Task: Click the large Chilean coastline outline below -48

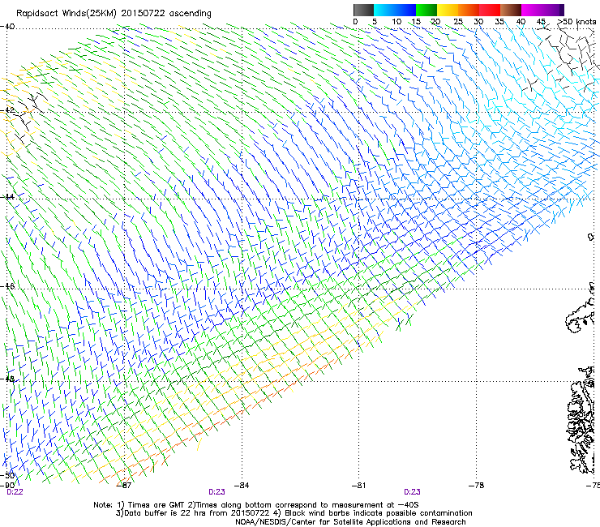Action: (581, 420)
